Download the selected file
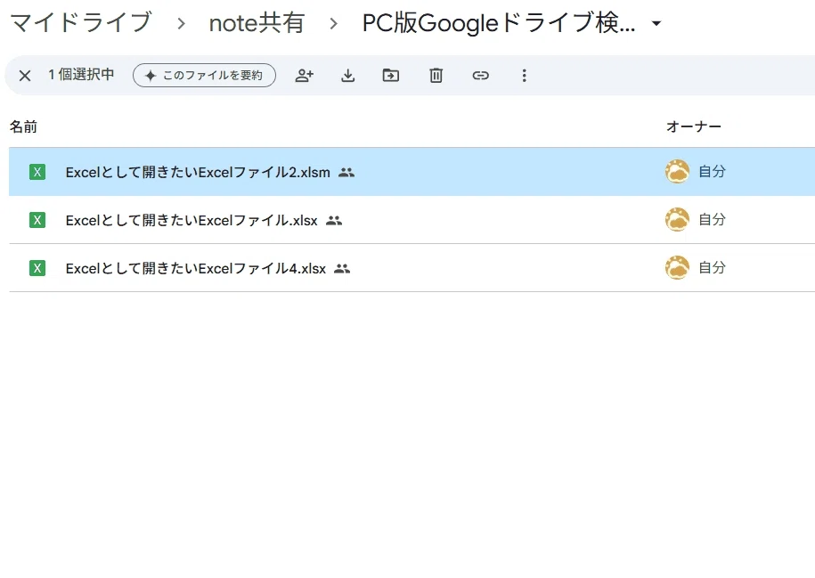 (x=347, y=76)
